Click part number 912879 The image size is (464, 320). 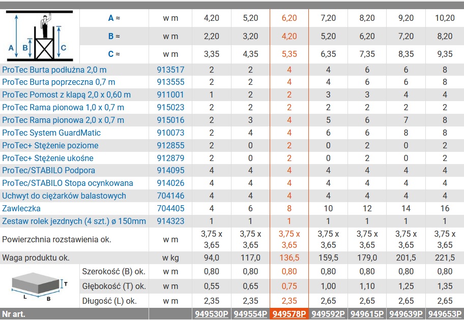[170, 158]
